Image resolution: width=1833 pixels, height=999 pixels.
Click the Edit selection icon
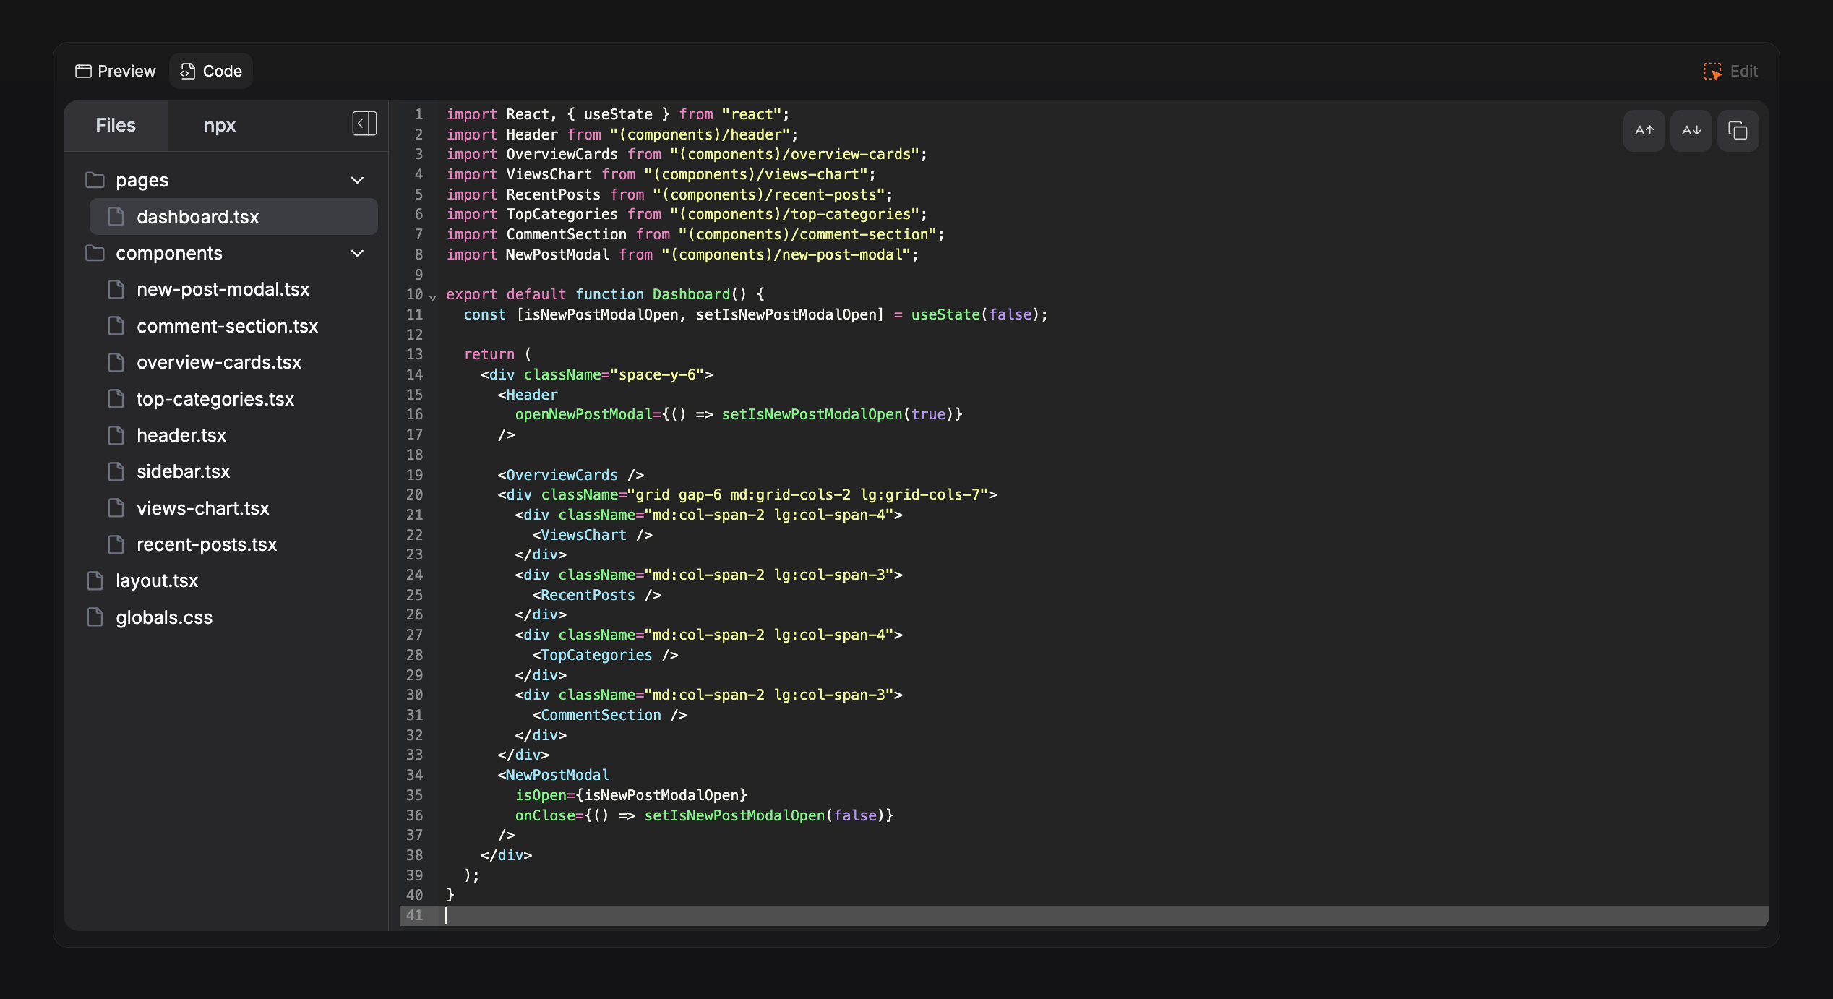click(x=1712, y=71)
